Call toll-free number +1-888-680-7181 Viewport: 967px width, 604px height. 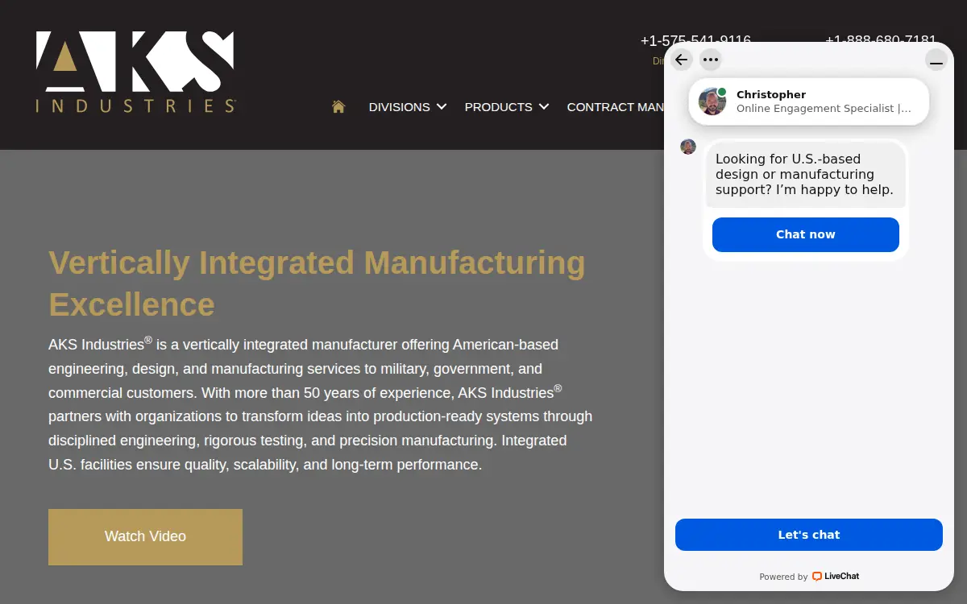[x=881, y=40]
